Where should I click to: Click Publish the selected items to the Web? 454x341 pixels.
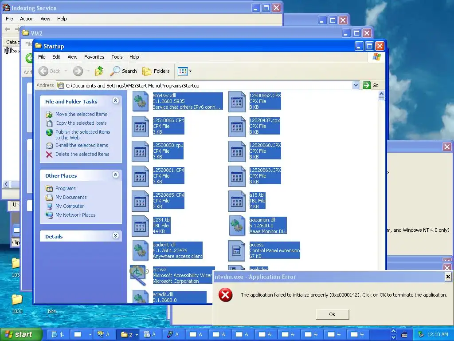(x=82, y=135)
